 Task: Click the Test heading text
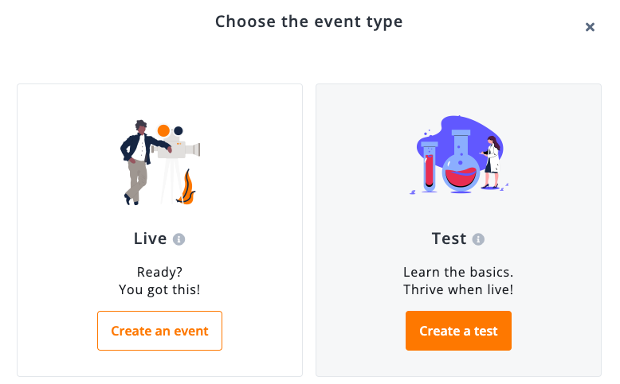pyautogui.click(x=449, y=239)
